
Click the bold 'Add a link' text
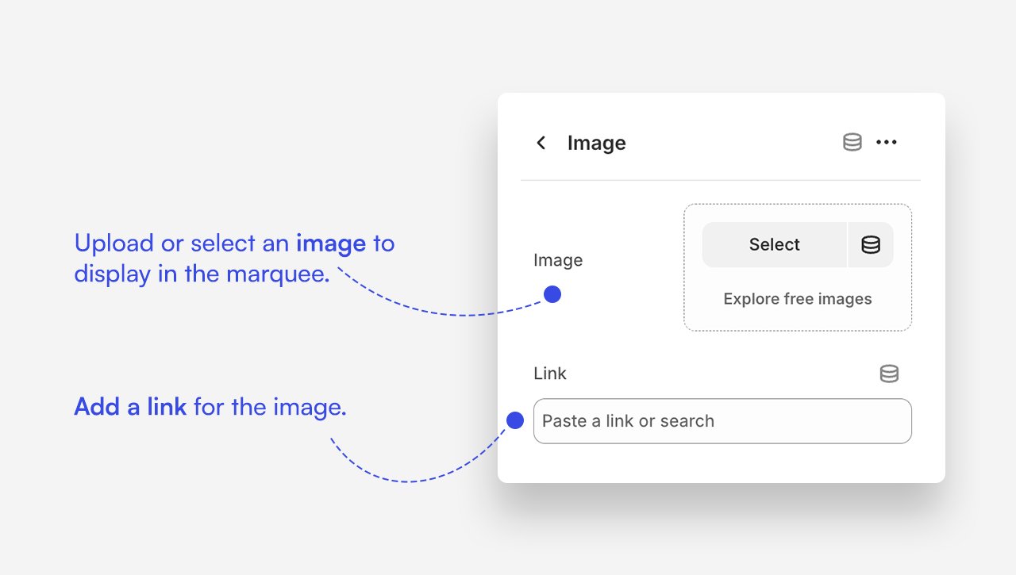pyautogui.click(x=130, y=407)
